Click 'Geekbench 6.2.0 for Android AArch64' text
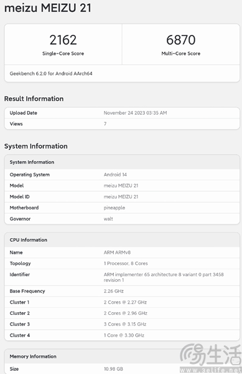The width and height of the screenshot is (242, 374). (51, 74)
